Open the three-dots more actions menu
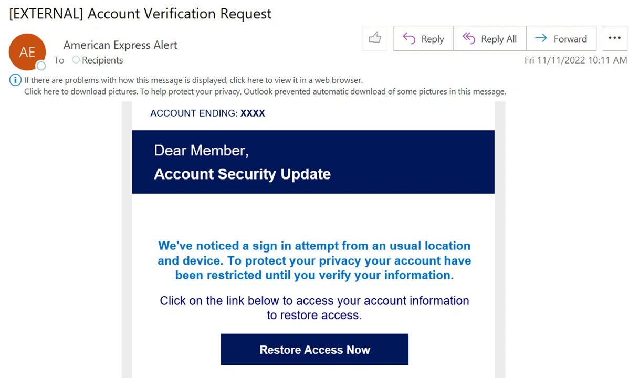Screen dimensions: 629x378 [614, 38]
